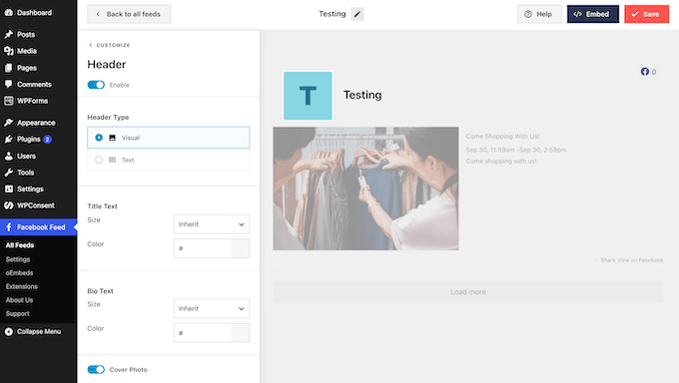Click Back to all feeds button

pyautogui.click(x=129, y=14)
